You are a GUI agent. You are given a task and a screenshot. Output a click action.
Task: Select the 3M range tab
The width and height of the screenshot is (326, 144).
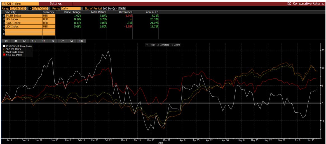(x=15, y=41)
